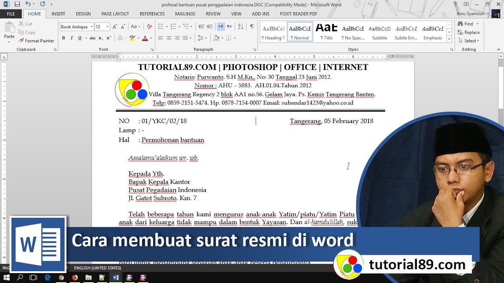Switch to the DESIGN tab
The width and height of the screenshot is (504, 283).
pyautogui.click(x=83, y=14)
